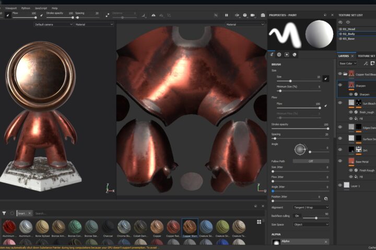Image resolution: width=376 pixels, height=250 pixels.
Task: Open the Viewport menu
Action: tap(11, 8)
